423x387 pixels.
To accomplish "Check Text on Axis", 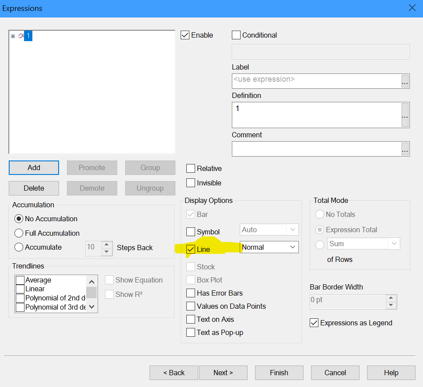I will click(191, 319).
